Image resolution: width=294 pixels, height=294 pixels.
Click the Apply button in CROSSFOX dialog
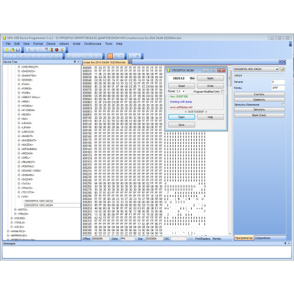211,78
